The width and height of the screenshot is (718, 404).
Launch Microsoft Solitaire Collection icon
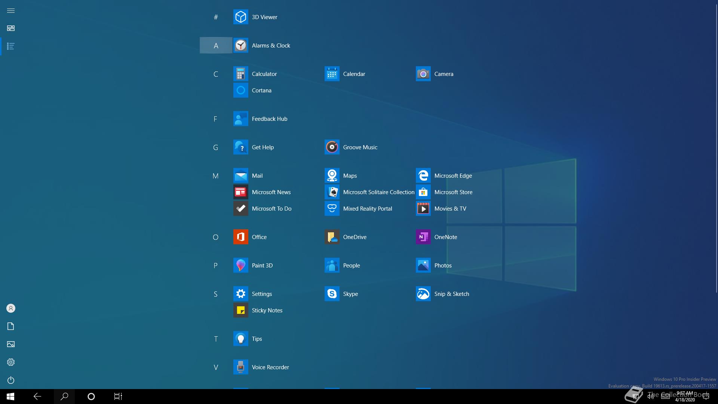[332, 192]
